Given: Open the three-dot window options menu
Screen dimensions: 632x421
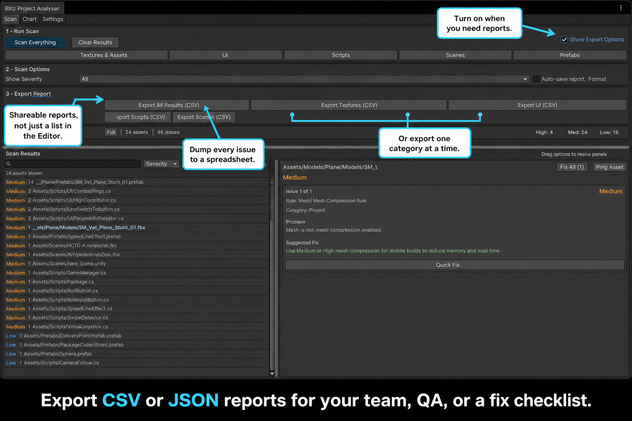Looking at the screenshot, I should 621,8.
